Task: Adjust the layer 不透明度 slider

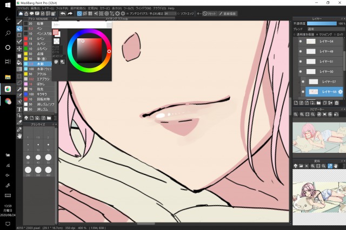Action: [322, 23]
